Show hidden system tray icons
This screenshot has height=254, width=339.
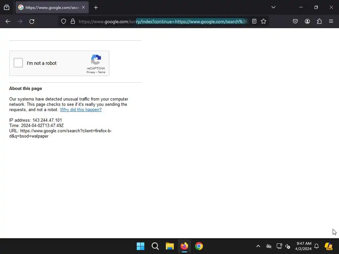coord(258,246)
